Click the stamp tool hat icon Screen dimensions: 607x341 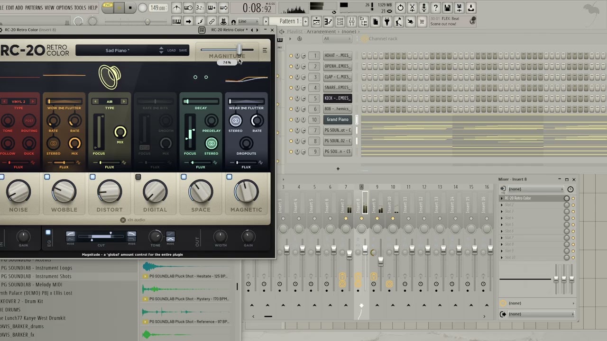pyautogui.click(x=223, y=22)
